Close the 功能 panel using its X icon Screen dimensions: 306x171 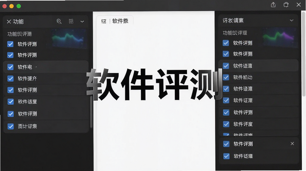(9, 22)
